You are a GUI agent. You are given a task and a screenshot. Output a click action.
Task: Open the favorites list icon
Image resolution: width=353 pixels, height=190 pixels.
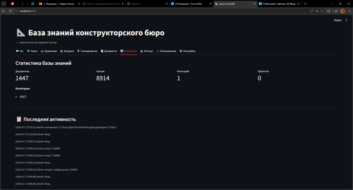[336, 11]
